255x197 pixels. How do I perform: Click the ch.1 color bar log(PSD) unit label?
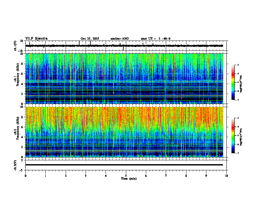241,84
